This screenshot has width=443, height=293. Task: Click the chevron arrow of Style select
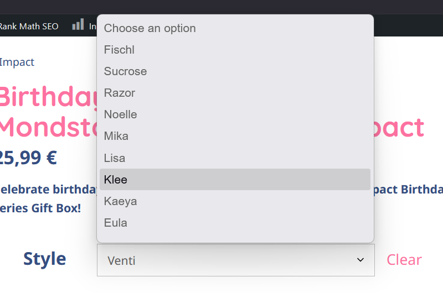(360, 260)
